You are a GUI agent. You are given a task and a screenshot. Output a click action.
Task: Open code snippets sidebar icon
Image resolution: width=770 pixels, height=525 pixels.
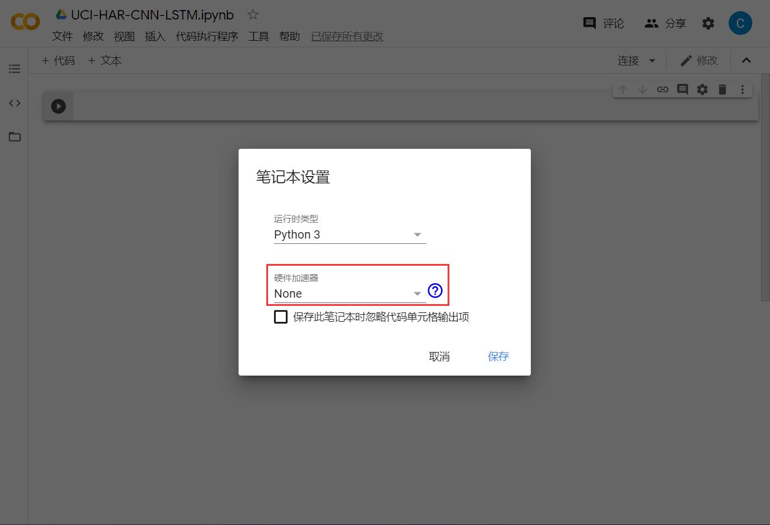15,103
